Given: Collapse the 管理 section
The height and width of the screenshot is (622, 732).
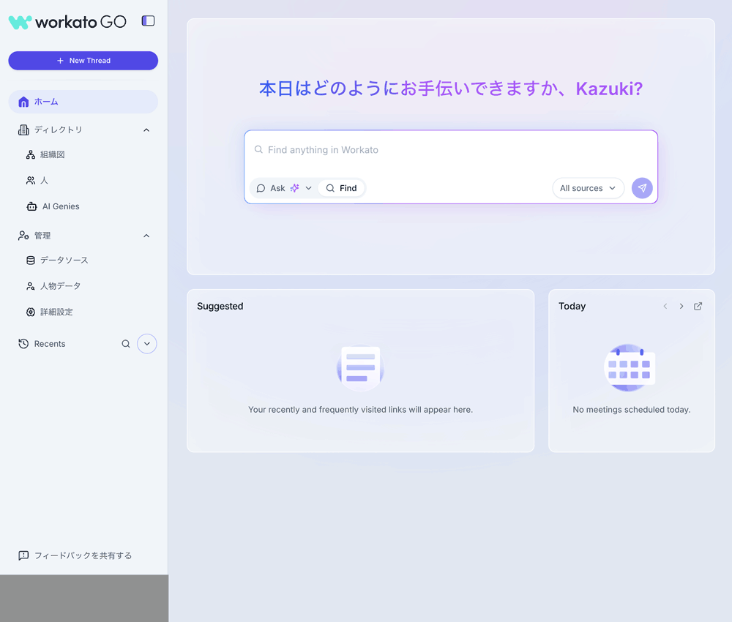Looking at the screenshot, I should [146, 235].
